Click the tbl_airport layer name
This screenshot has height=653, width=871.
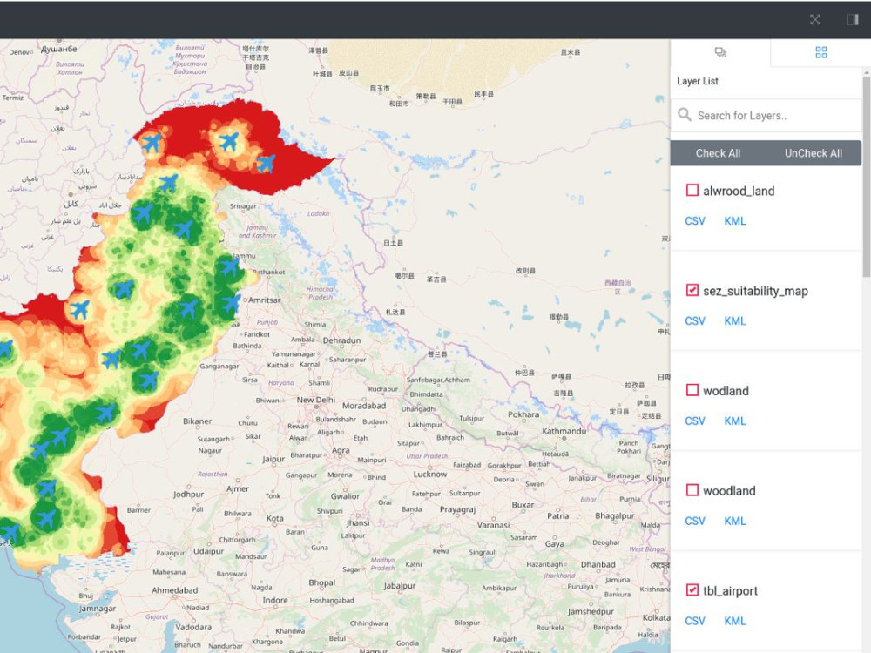pyautogui.click(x=730, y=591)
